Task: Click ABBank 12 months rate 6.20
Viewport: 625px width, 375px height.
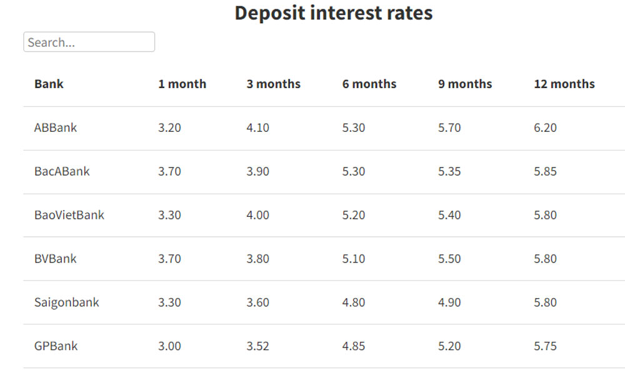Action: (545, 127)
